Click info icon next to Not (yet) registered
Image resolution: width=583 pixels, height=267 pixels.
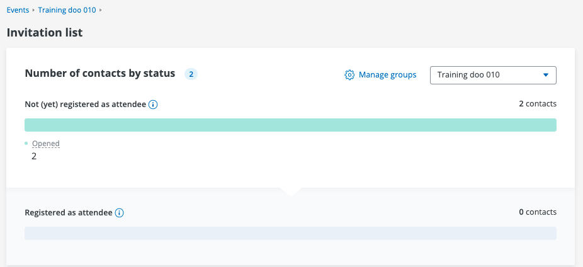tap(152, 105)
